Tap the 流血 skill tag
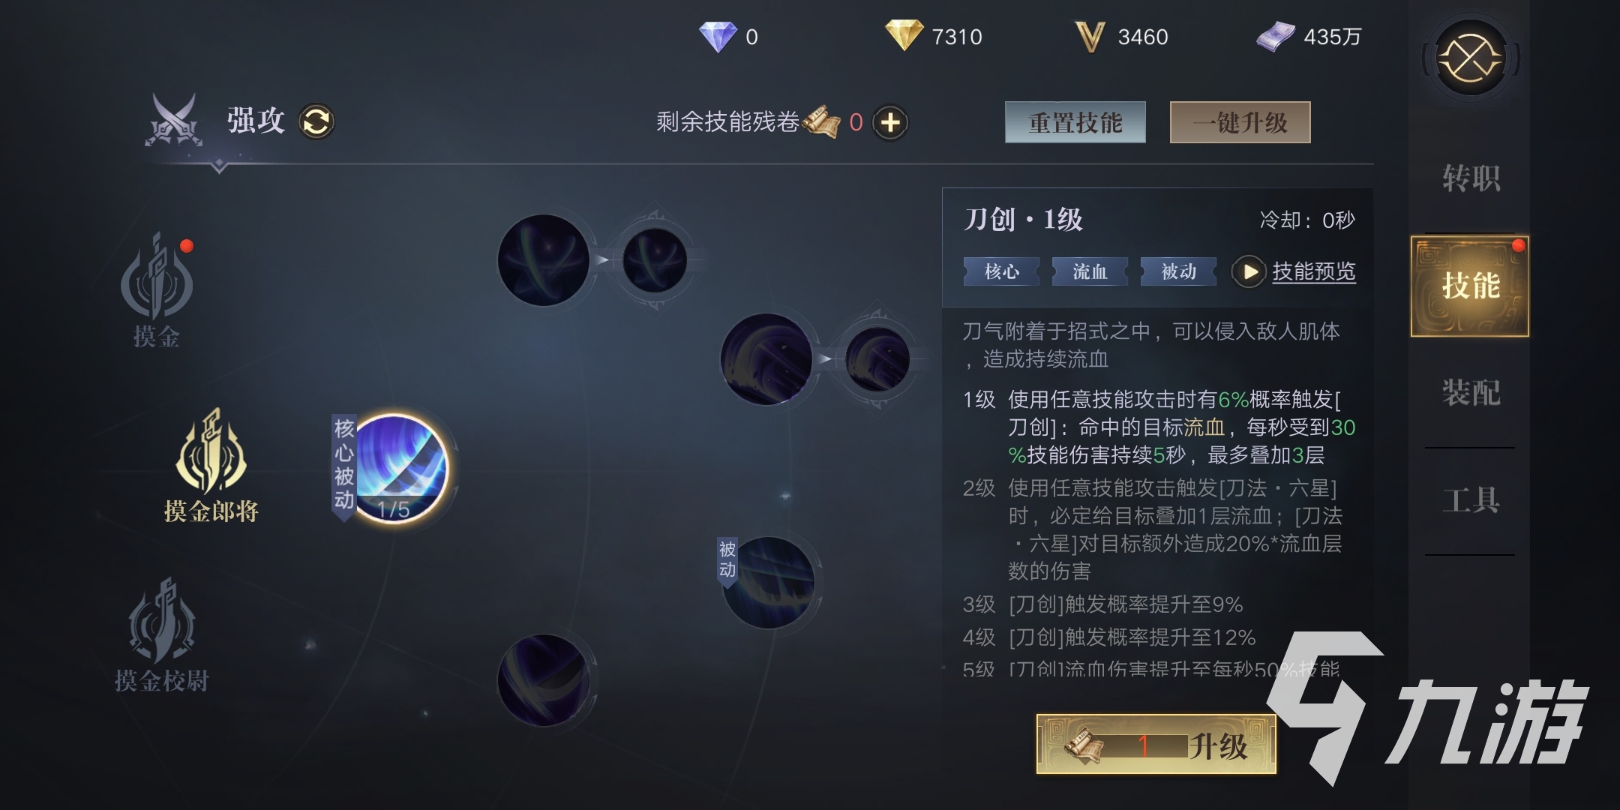Image resolution: width=1620 pixels, height=810 pixels. [x=1090, y=271]
